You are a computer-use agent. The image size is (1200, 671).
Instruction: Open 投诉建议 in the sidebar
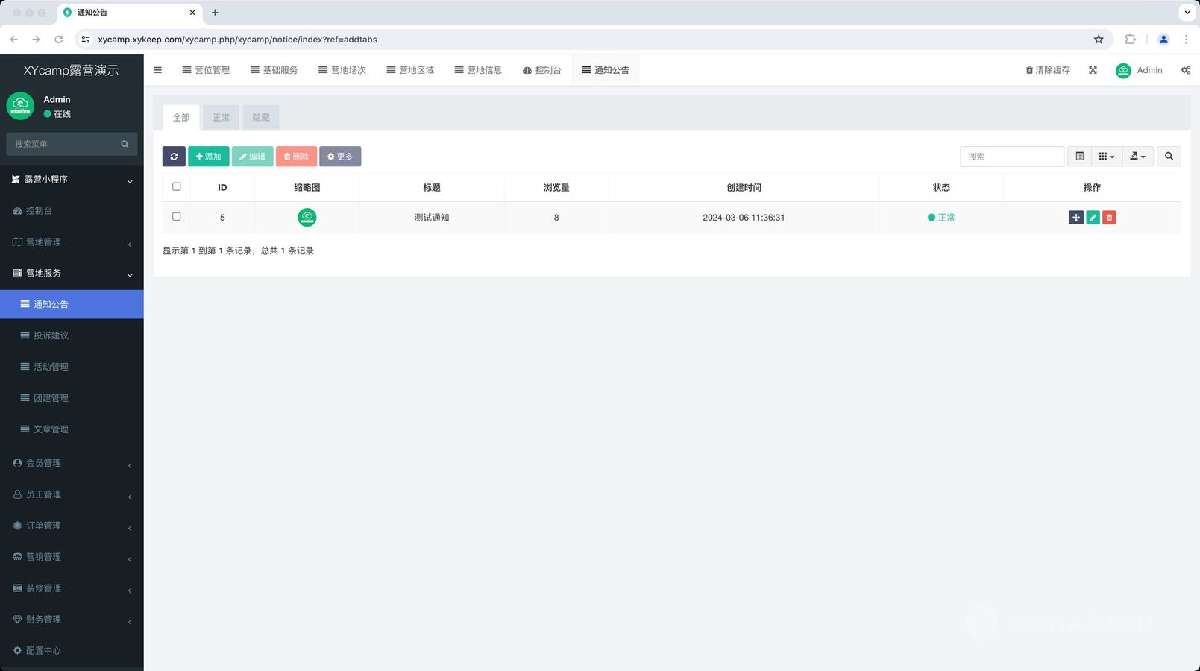72,336
